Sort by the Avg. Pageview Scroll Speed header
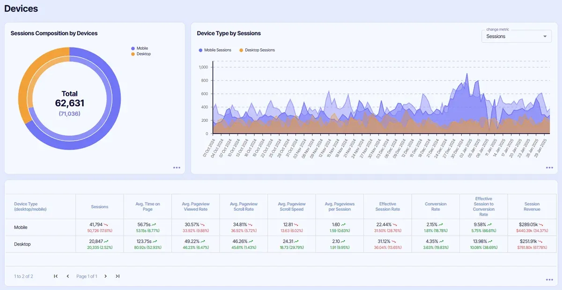Image resolution: width=562 pixels, height=290 pixels. (292, 207)
